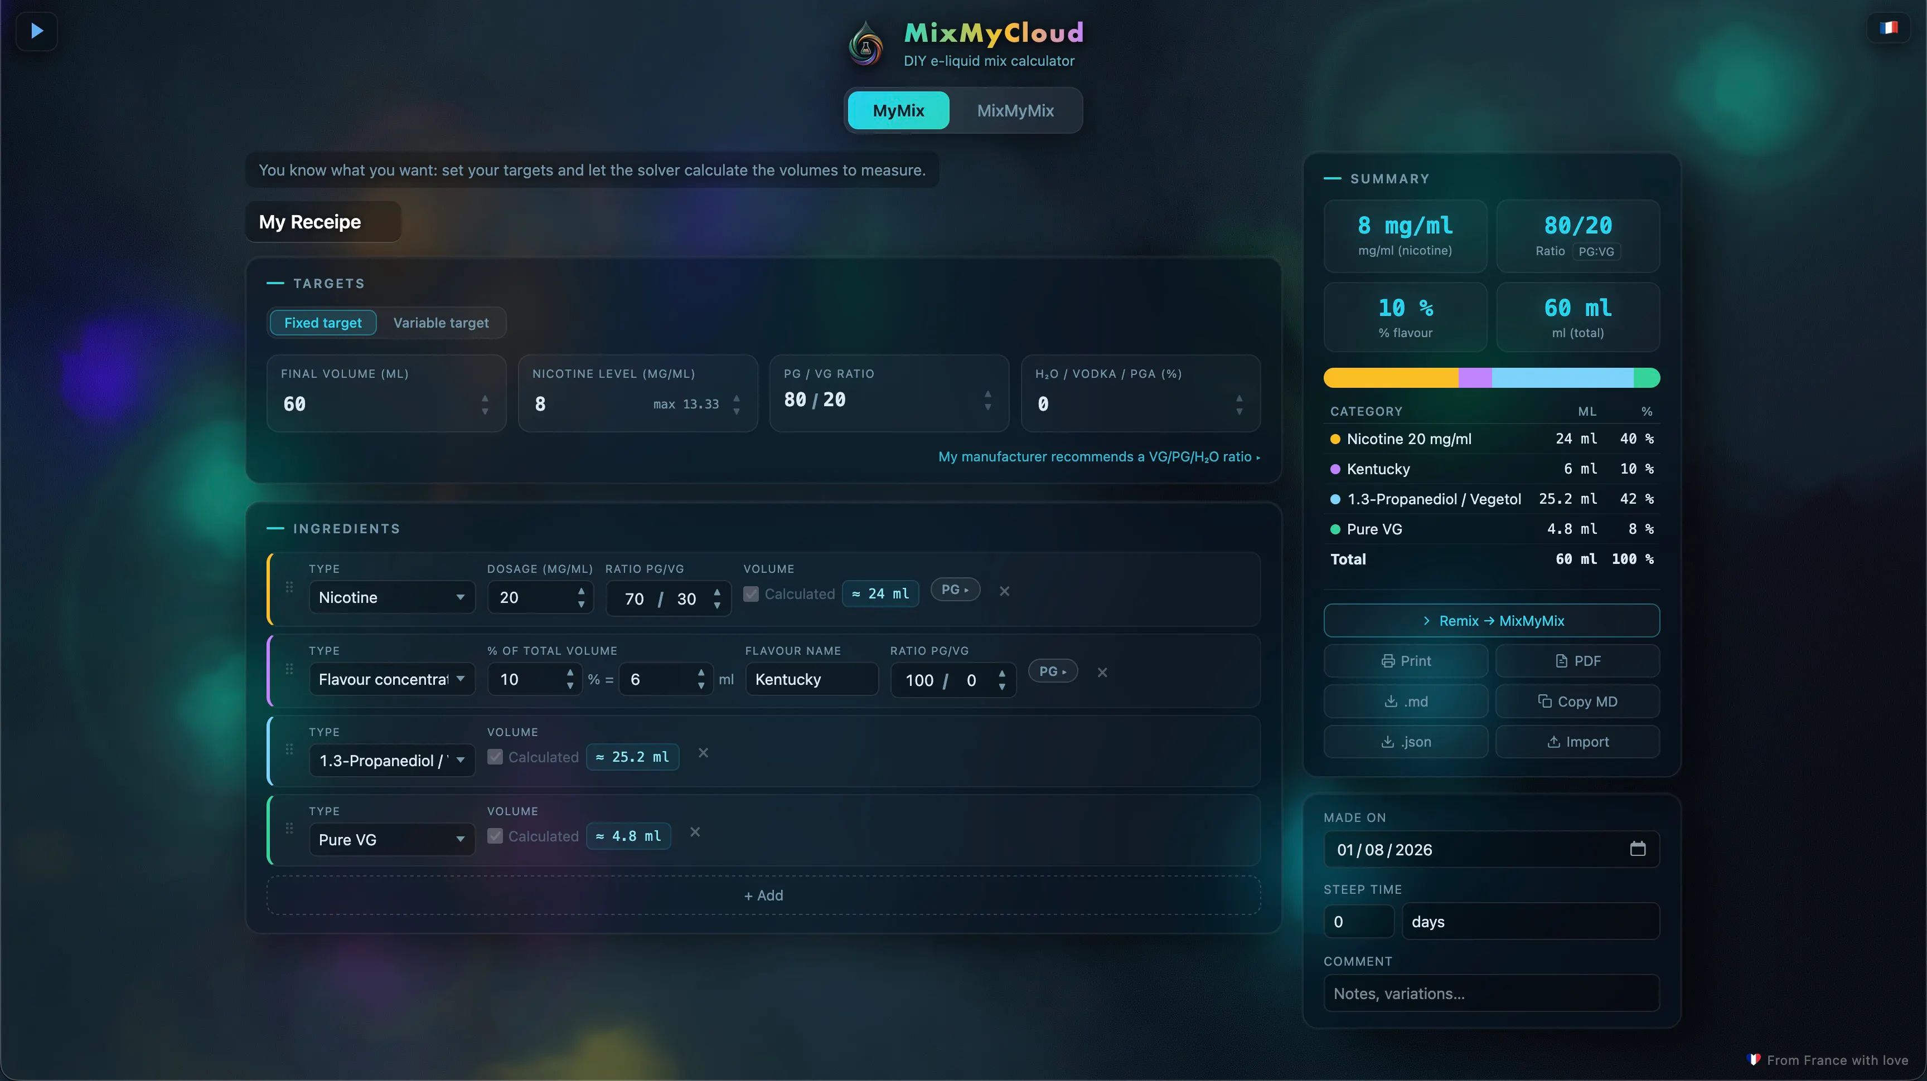The width and height of the screenshot is (1927, 1081).
Task: Click the flavour Ratio PG/VG stepper arrows
Action: pyautogui.click(x=1001, y=680)
